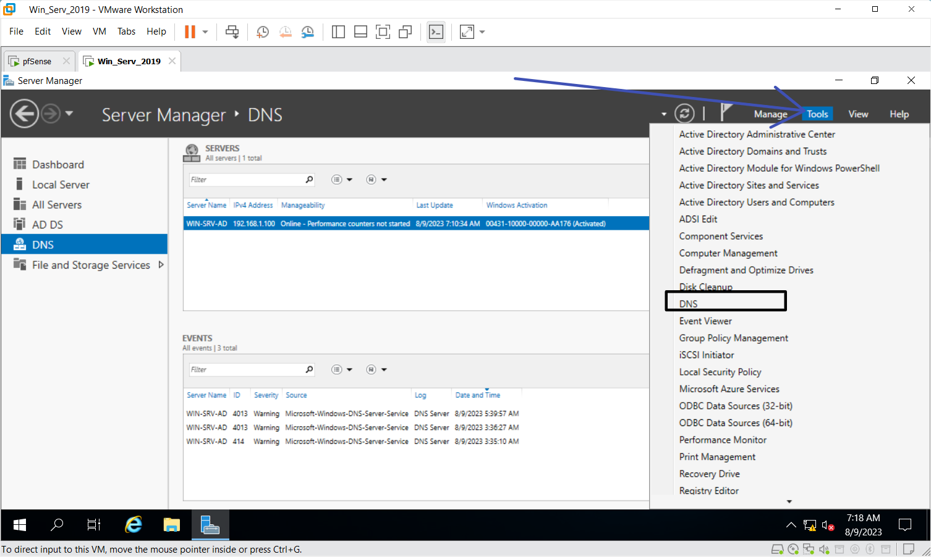Open the Notifications flag in Server Manager
The width and height of the screenshot is (931, 557).
click(726, 112)
